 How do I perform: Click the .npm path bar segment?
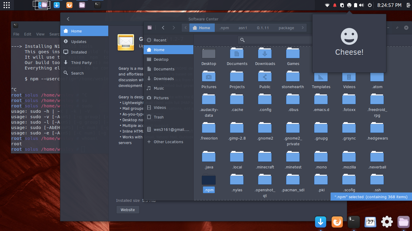(x=224, y=28)
